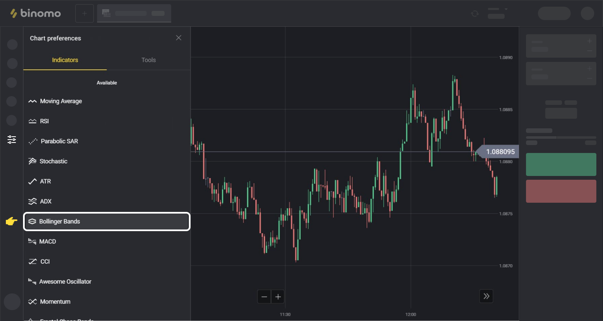The height and width of the screenshot is (321, 603).
Task: Switch to the Tools tab
Action: [x=149, y=60]
